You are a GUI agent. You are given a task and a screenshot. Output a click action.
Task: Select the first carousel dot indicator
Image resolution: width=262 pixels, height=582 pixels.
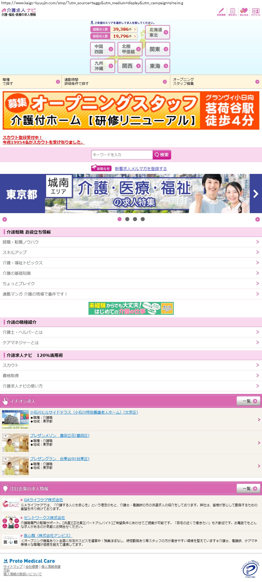[x=119, y=219]
